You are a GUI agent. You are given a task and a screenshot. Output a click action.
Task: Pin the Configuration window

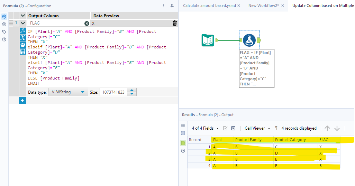click(x=172, y=6)
